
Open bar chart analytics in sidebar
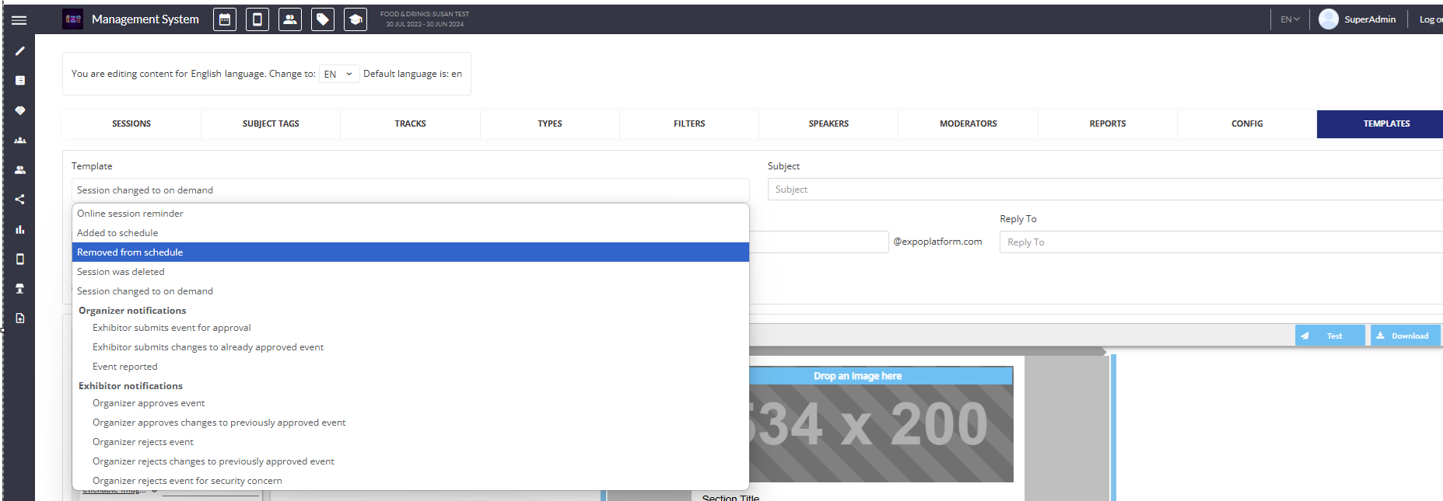point(20,229)
